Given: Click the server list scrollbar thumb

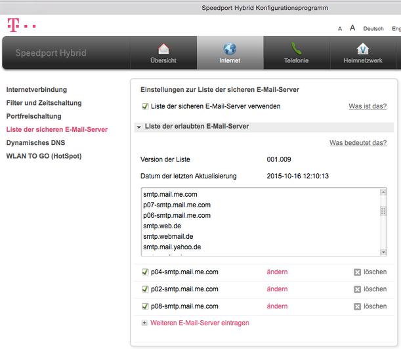Looking at the screenshot, I should pyautogui.click(x=383, y=211).
